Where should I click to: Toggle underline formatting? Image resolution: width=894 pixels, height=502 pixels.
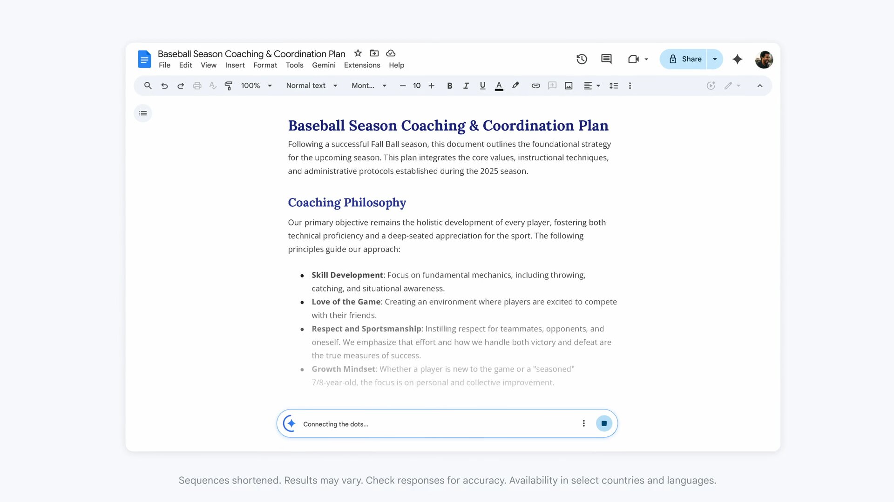[x=482, y=86]
